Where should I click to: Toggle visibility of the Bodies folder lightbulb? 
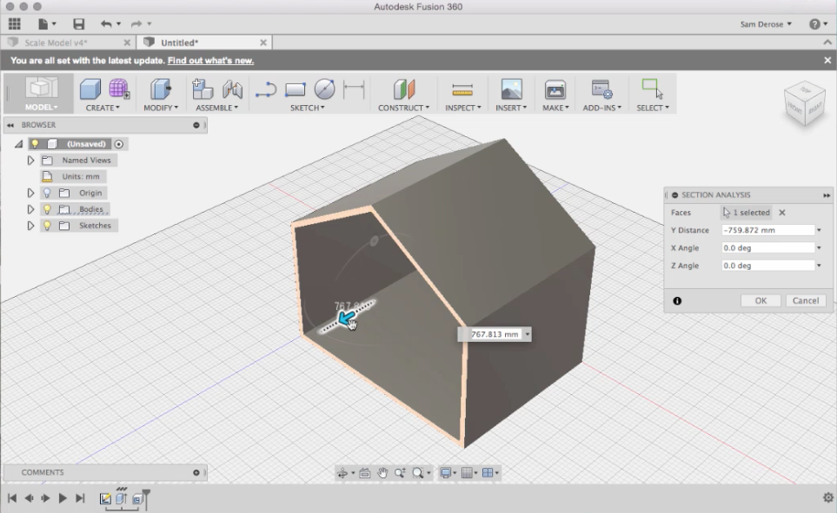tap(47, 208)
